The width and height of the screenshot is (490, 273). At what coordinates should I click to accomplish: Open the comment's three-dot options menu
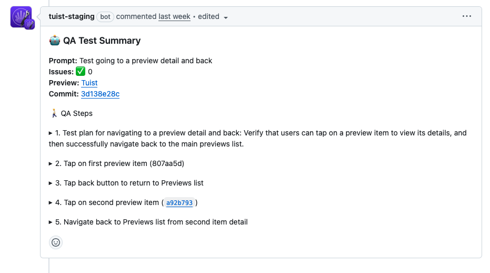coord(467,16)
